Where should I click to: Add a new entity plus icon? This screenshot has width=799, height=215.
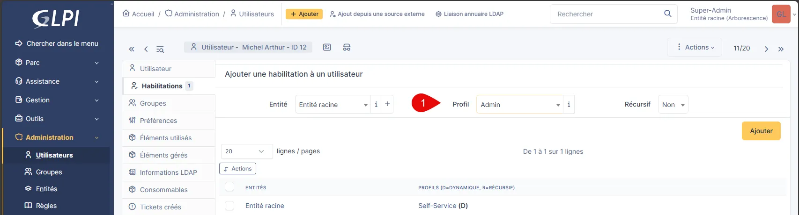tap(387, 104)
